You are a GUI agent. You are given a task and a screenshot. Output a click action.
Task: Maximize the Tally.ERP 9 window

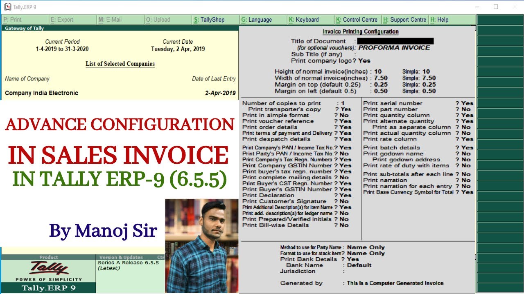tap(496, 7)
